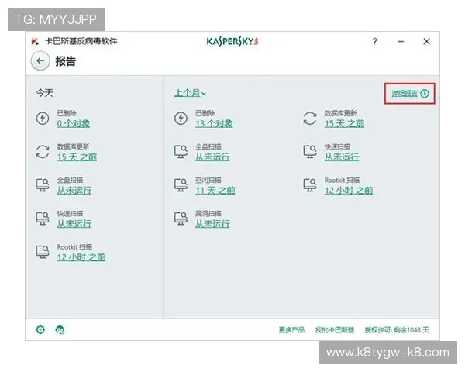Click the 全盘扫描 monitor icon under 今天
This screenshot has width=465, height=372.
(43, 184)
